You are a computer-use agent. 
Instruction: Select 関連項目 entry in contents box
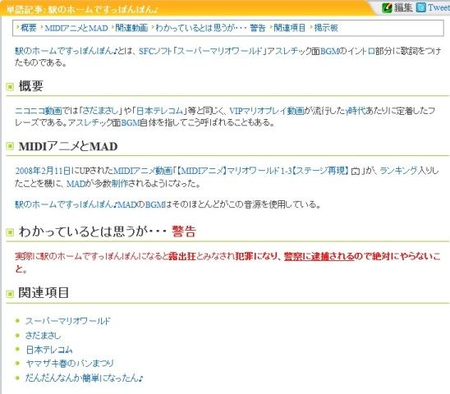click(289, 28)
